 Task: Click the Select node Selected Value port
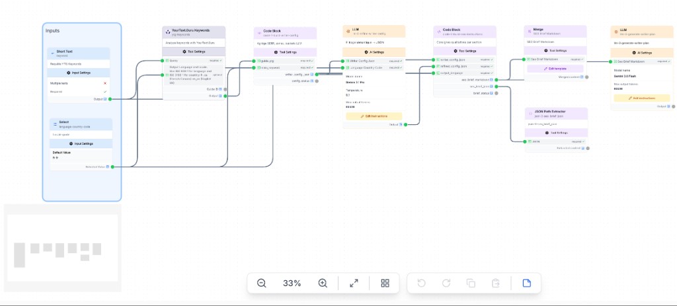112,167
